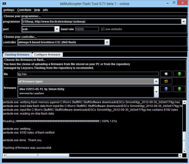Click the log vertical scrollbar down arrow
Viewport: 189px width, 164px height.
click(185, 151)
